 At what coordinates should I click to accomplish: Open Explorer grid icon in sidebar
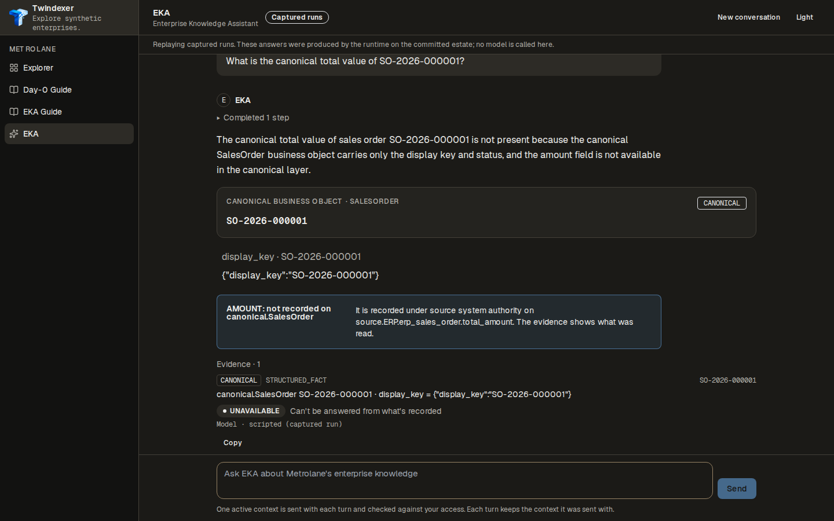(14, 68)
